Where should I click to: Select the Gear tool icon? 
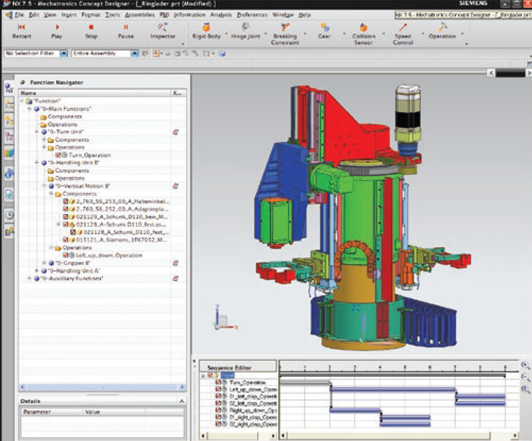324,27
